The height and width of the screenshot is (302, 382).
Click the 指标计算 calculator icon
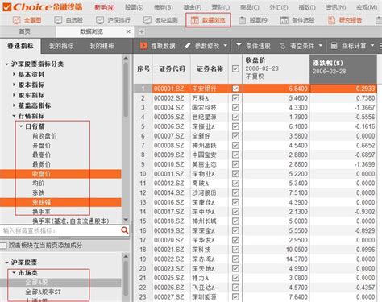tap(334, 46)
